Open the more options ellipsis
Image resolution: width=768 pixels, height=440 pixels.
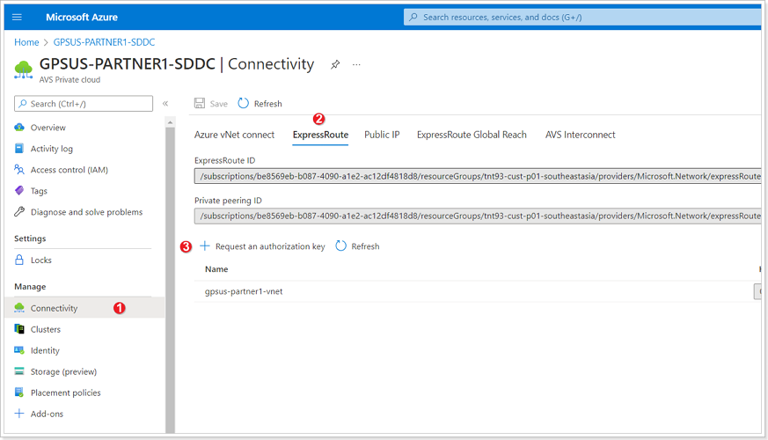click(356, 64)
